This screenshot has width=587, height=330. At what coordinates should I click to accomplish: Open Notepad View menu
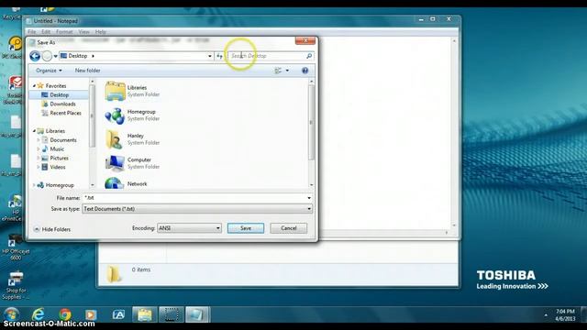(x=83, y=32)
